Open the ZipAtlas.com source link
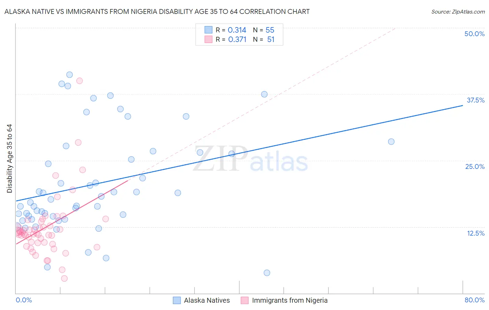The image size is (489, 310). click(458, 11)
